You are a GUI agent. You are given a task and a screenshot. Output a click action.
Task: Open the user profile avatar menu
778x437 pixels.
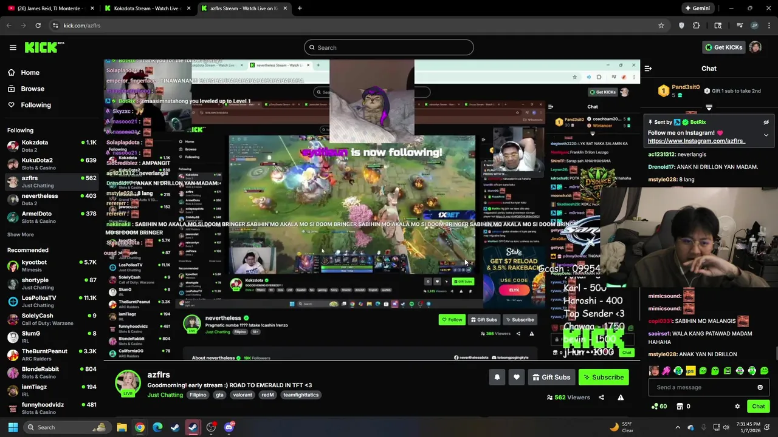(755, 47)
